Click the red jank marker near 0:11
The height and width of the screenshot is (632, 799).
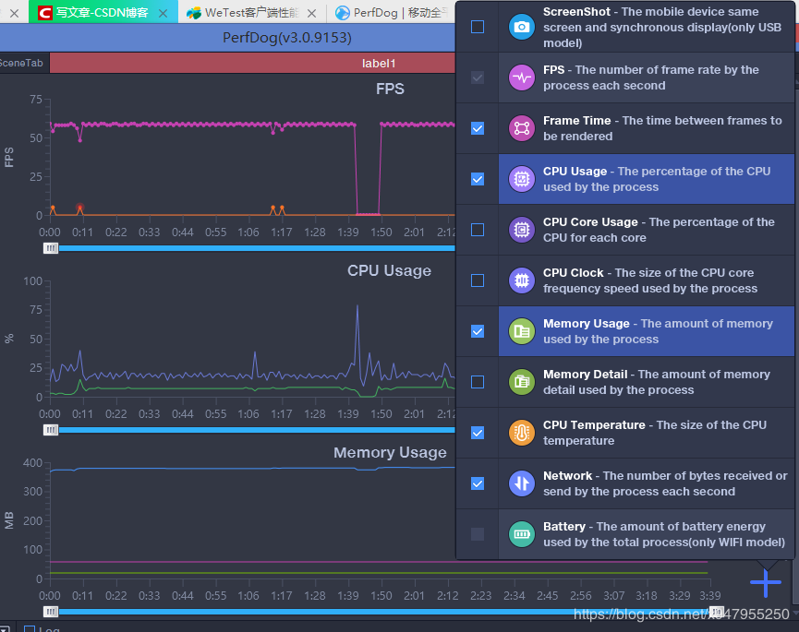(x=80, y=208)
